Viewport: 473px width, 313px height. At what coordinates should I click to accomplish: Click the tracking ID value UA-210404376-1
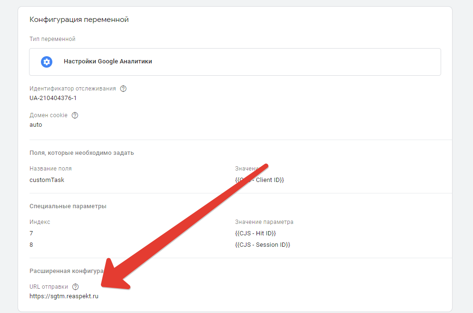pos(53,98)
